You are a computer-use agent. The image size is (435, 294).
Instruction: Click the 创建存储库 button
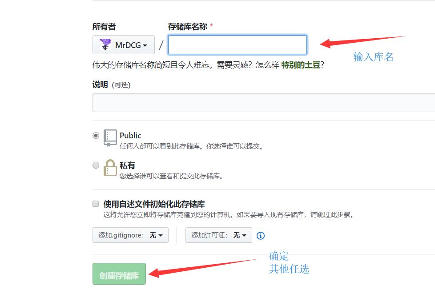click(x=119, y=274)
